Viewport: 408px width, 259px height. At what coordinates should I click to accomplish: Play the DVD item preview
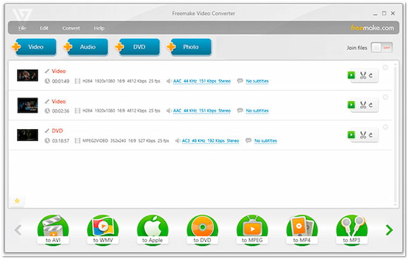click(351, 134)
